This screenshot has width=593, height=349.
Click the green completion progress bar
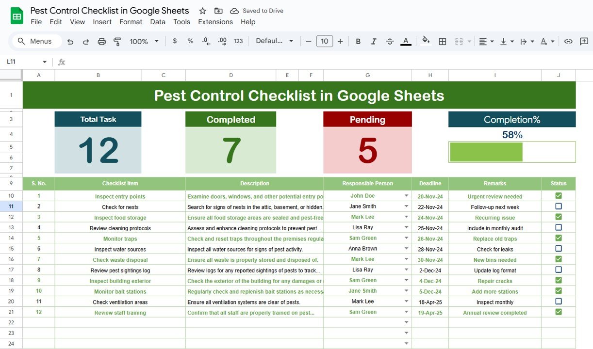click(x=486, y=152)
